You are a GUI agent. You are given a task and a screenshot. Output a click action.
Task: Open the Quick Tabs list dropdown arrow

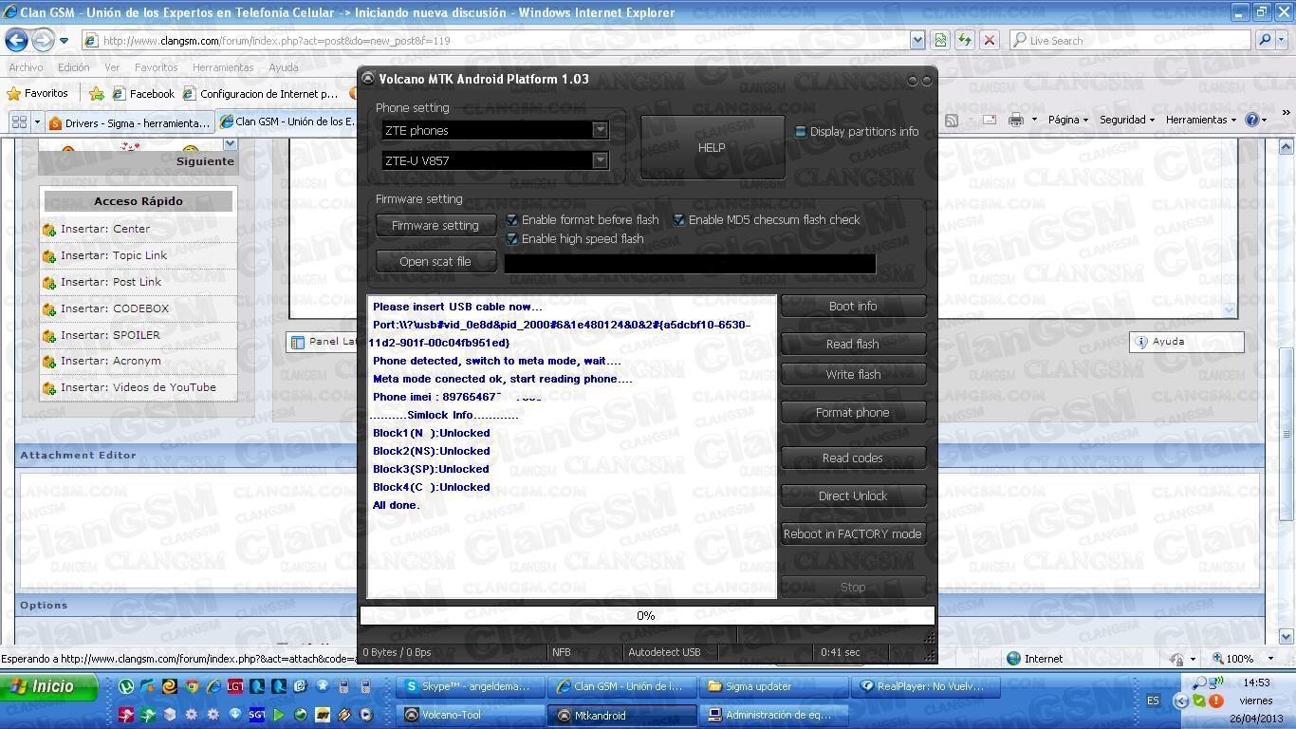point(37,121)
